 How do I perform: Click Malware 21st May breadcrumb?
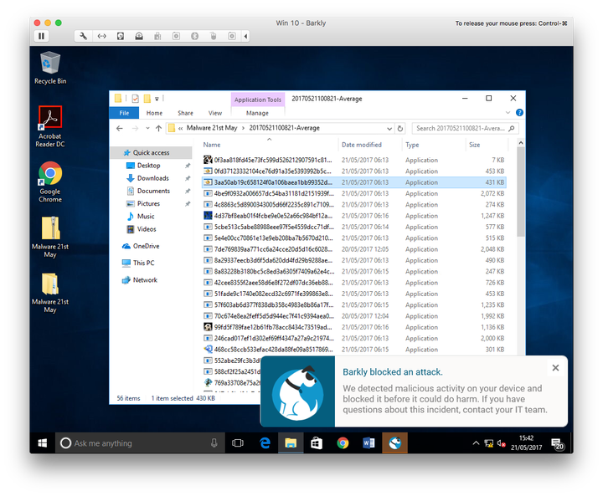[x=212, y=128]
